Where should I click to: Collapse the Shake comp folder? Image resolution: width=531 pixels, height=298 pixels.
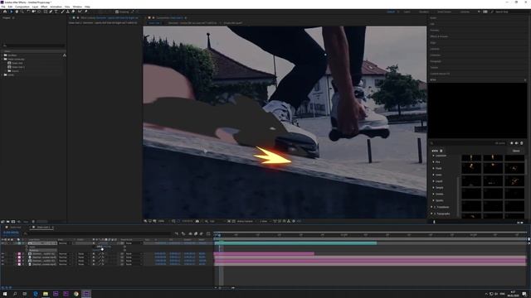(x=2, y=59)
